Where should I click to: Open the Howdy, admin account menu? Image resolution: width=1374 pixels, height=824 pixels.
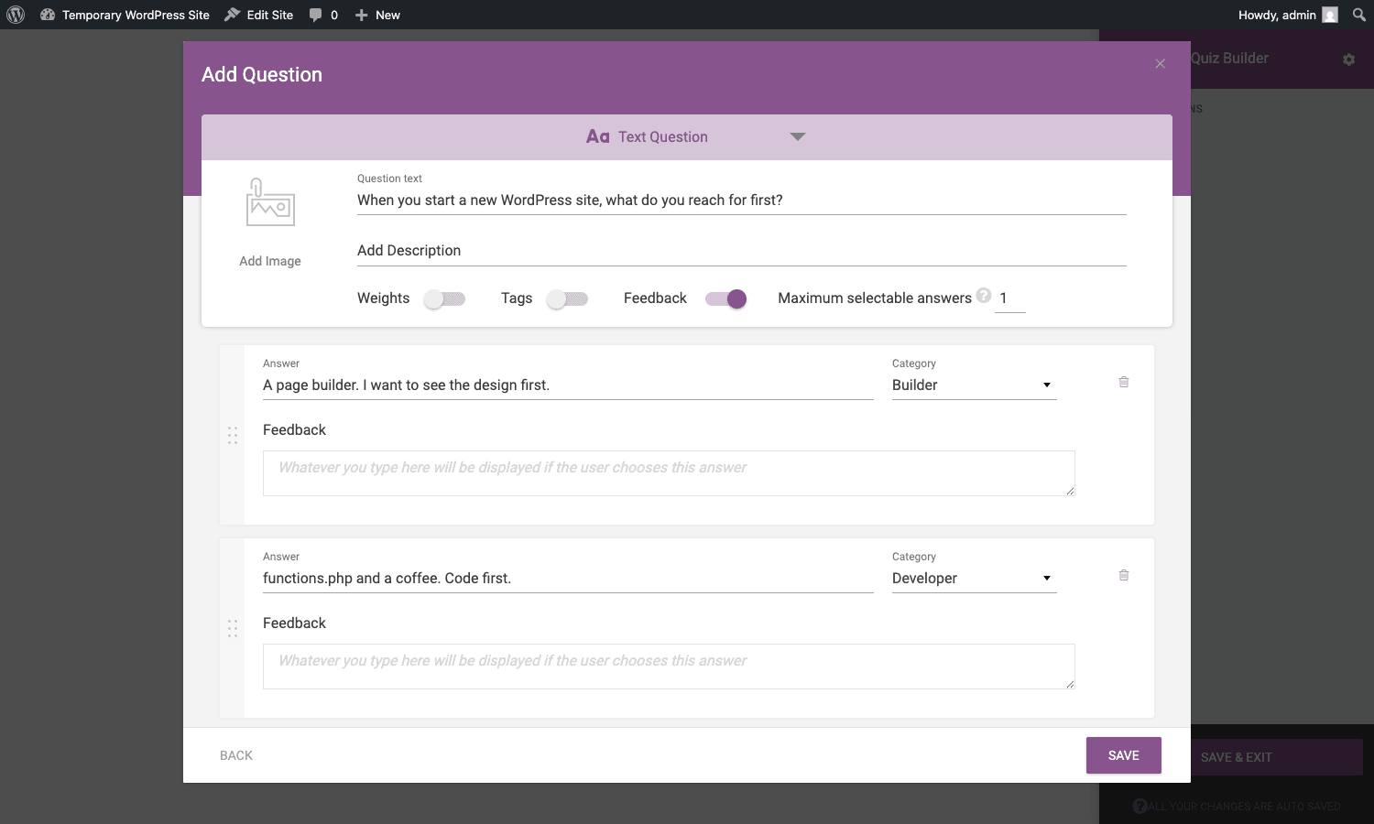coord(1287,15)
